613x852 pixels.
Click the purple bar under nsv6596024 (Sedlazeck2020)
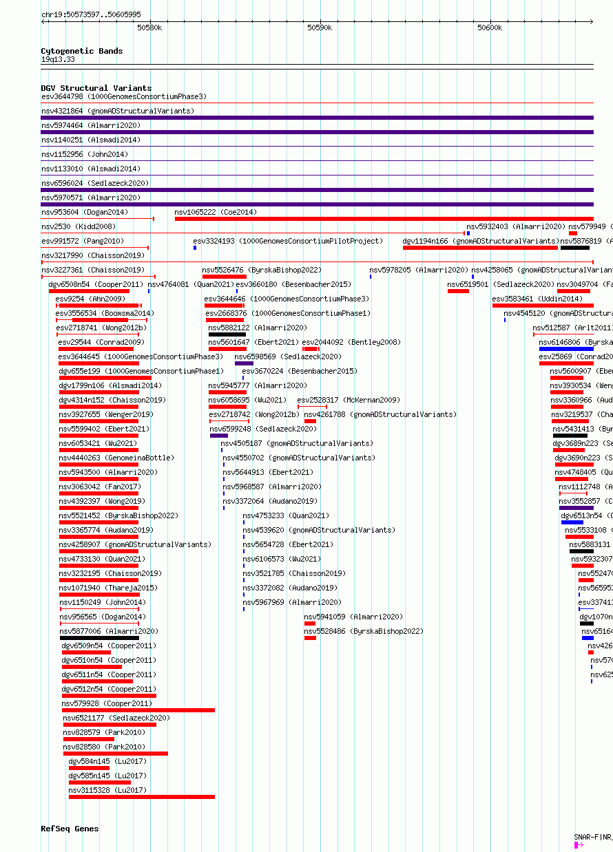click(x=318, y=190)
